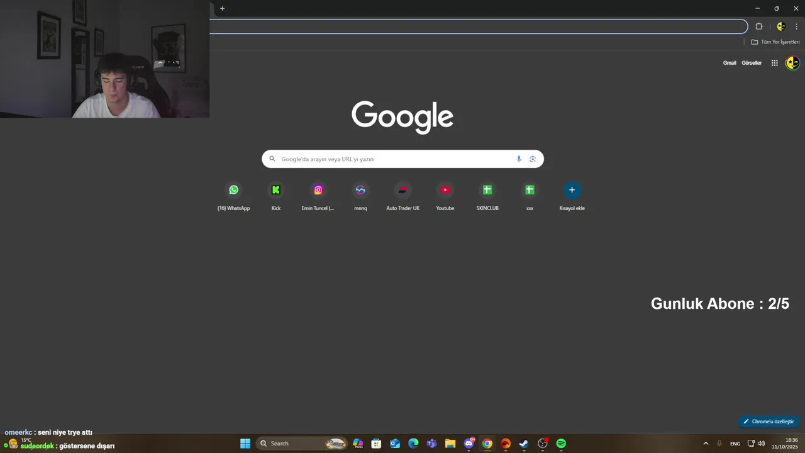Open Outlook from the taskbar
This screenshot has width=805, height=453.
395,444
